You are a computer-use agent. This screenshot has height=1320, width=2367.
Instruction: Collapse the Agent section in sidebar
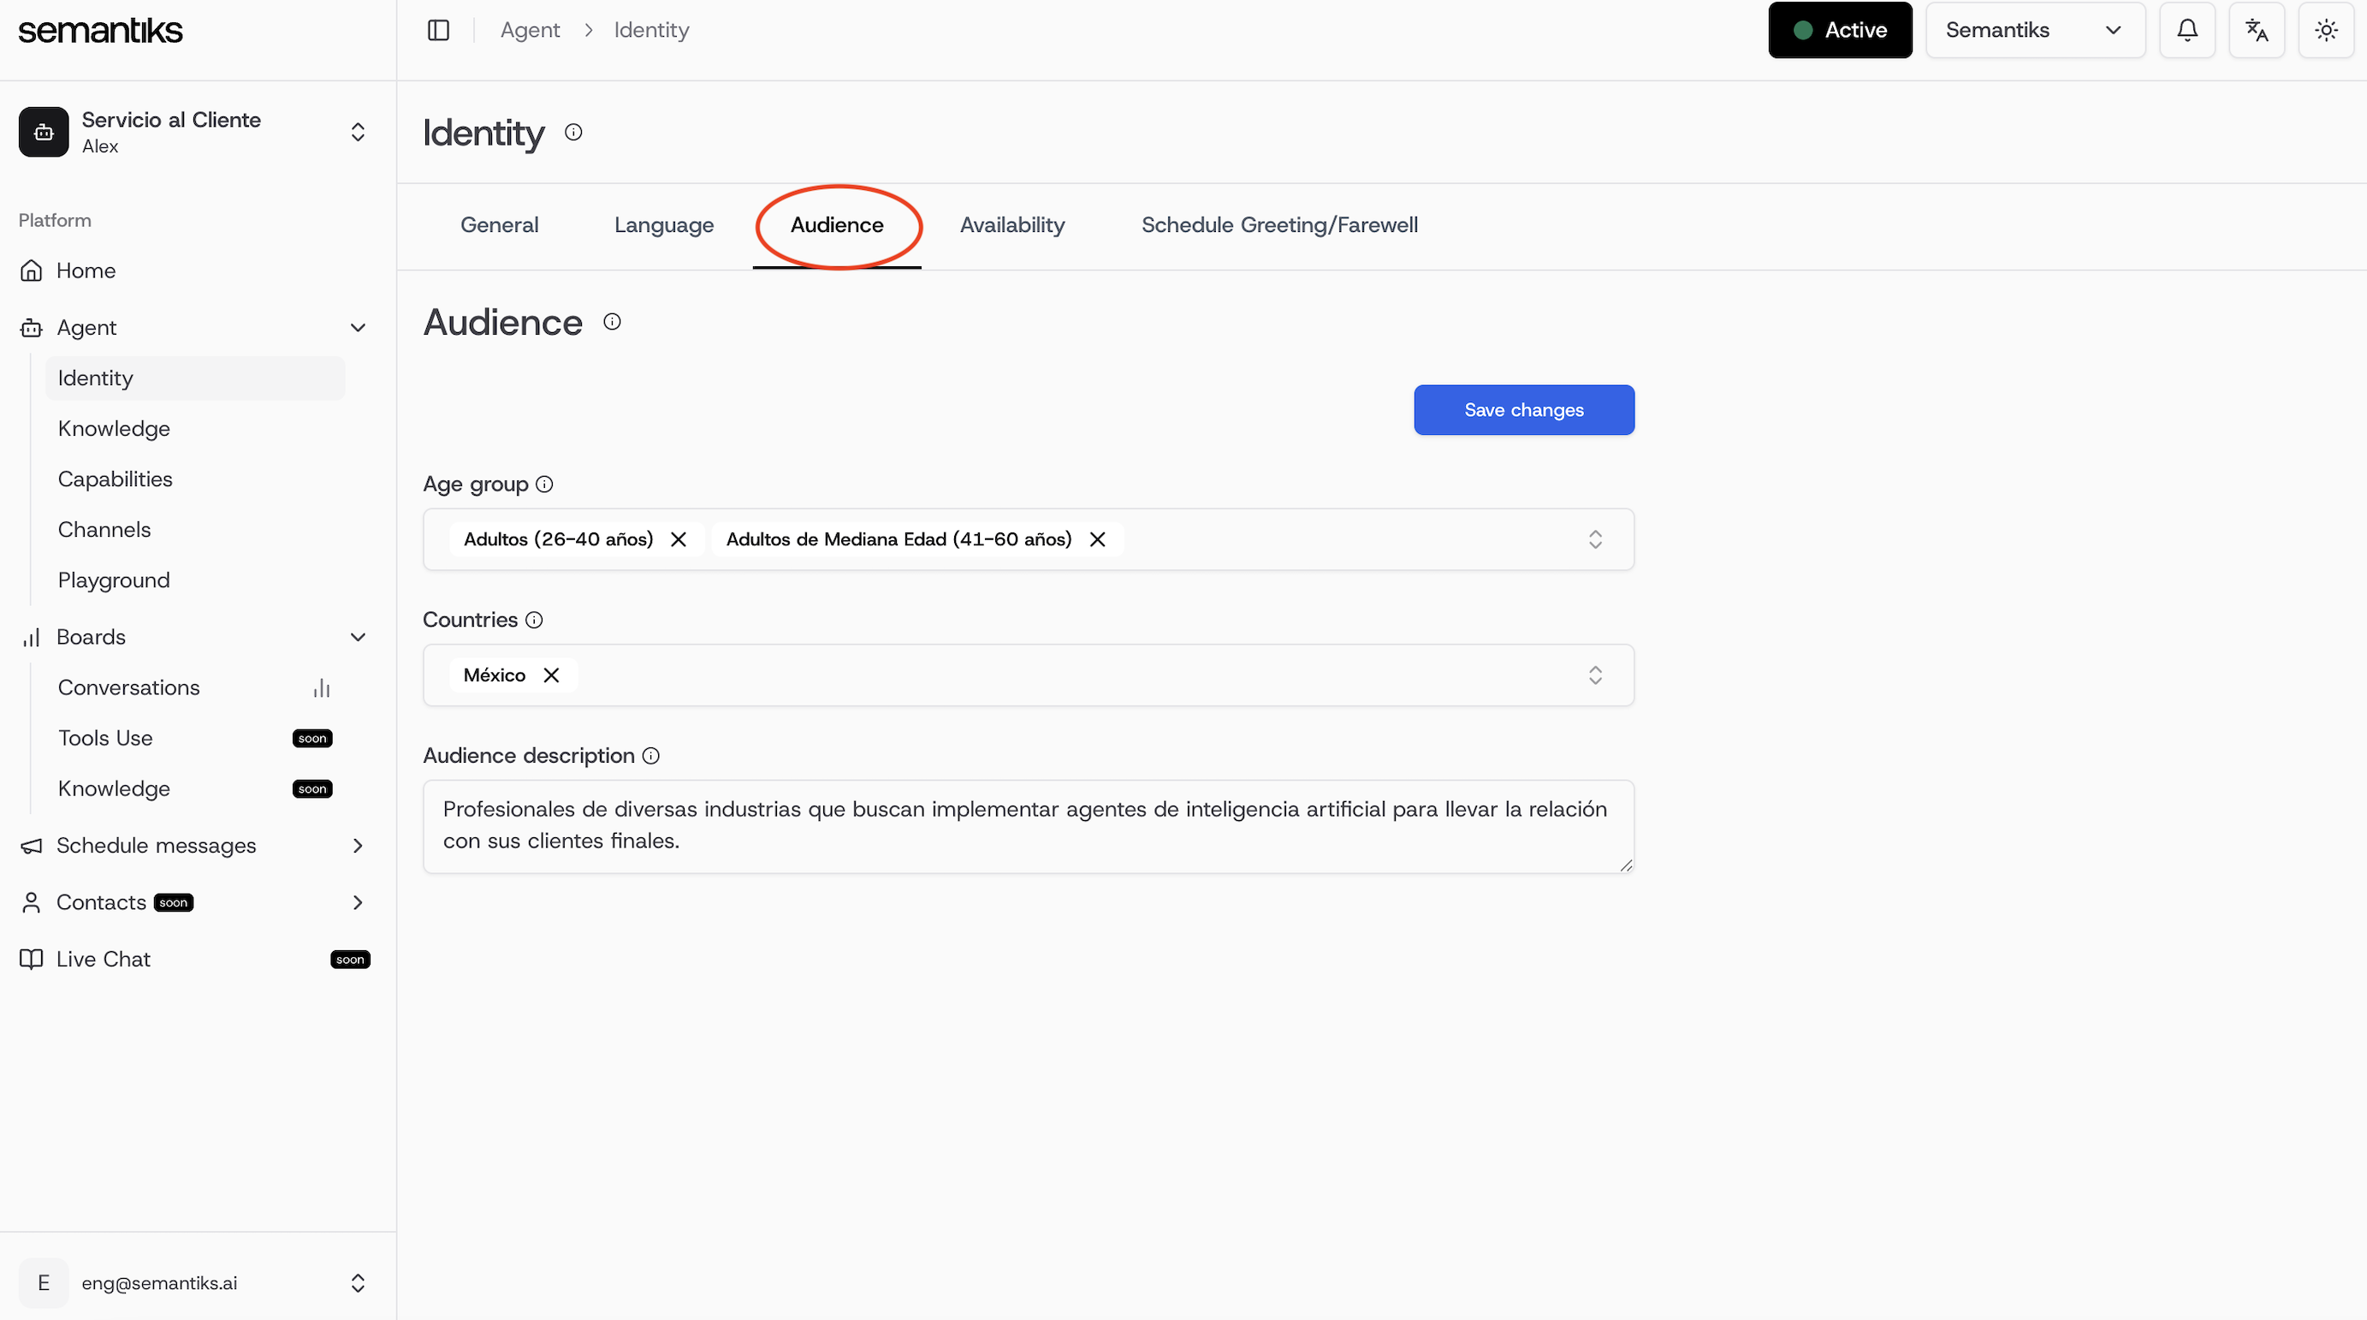(x=359, y=327)
